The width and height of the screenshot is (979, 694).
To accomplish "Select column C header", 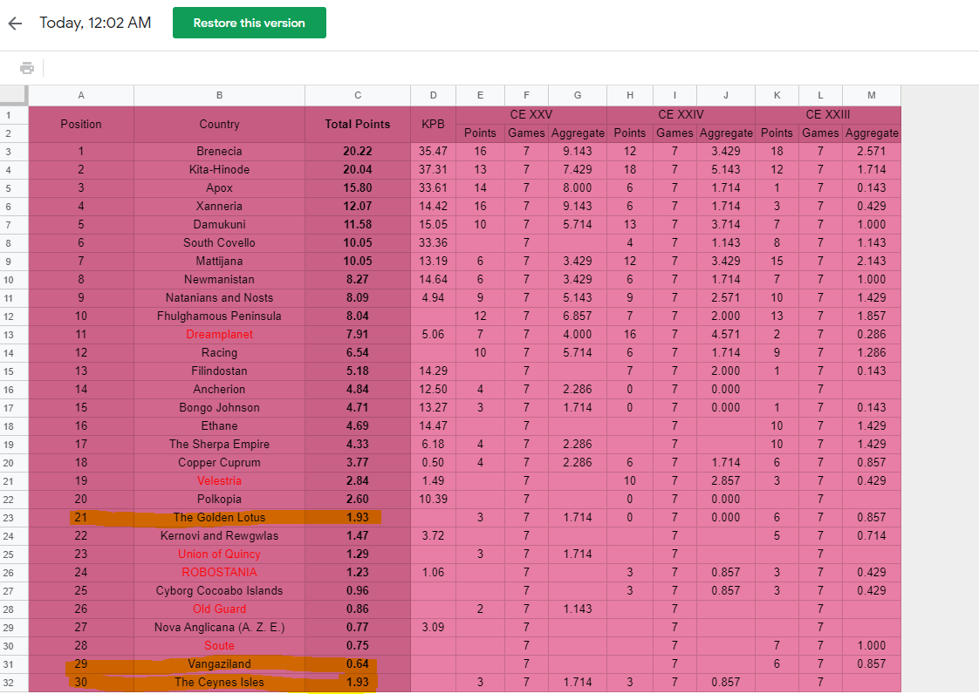I will point(358,96).
